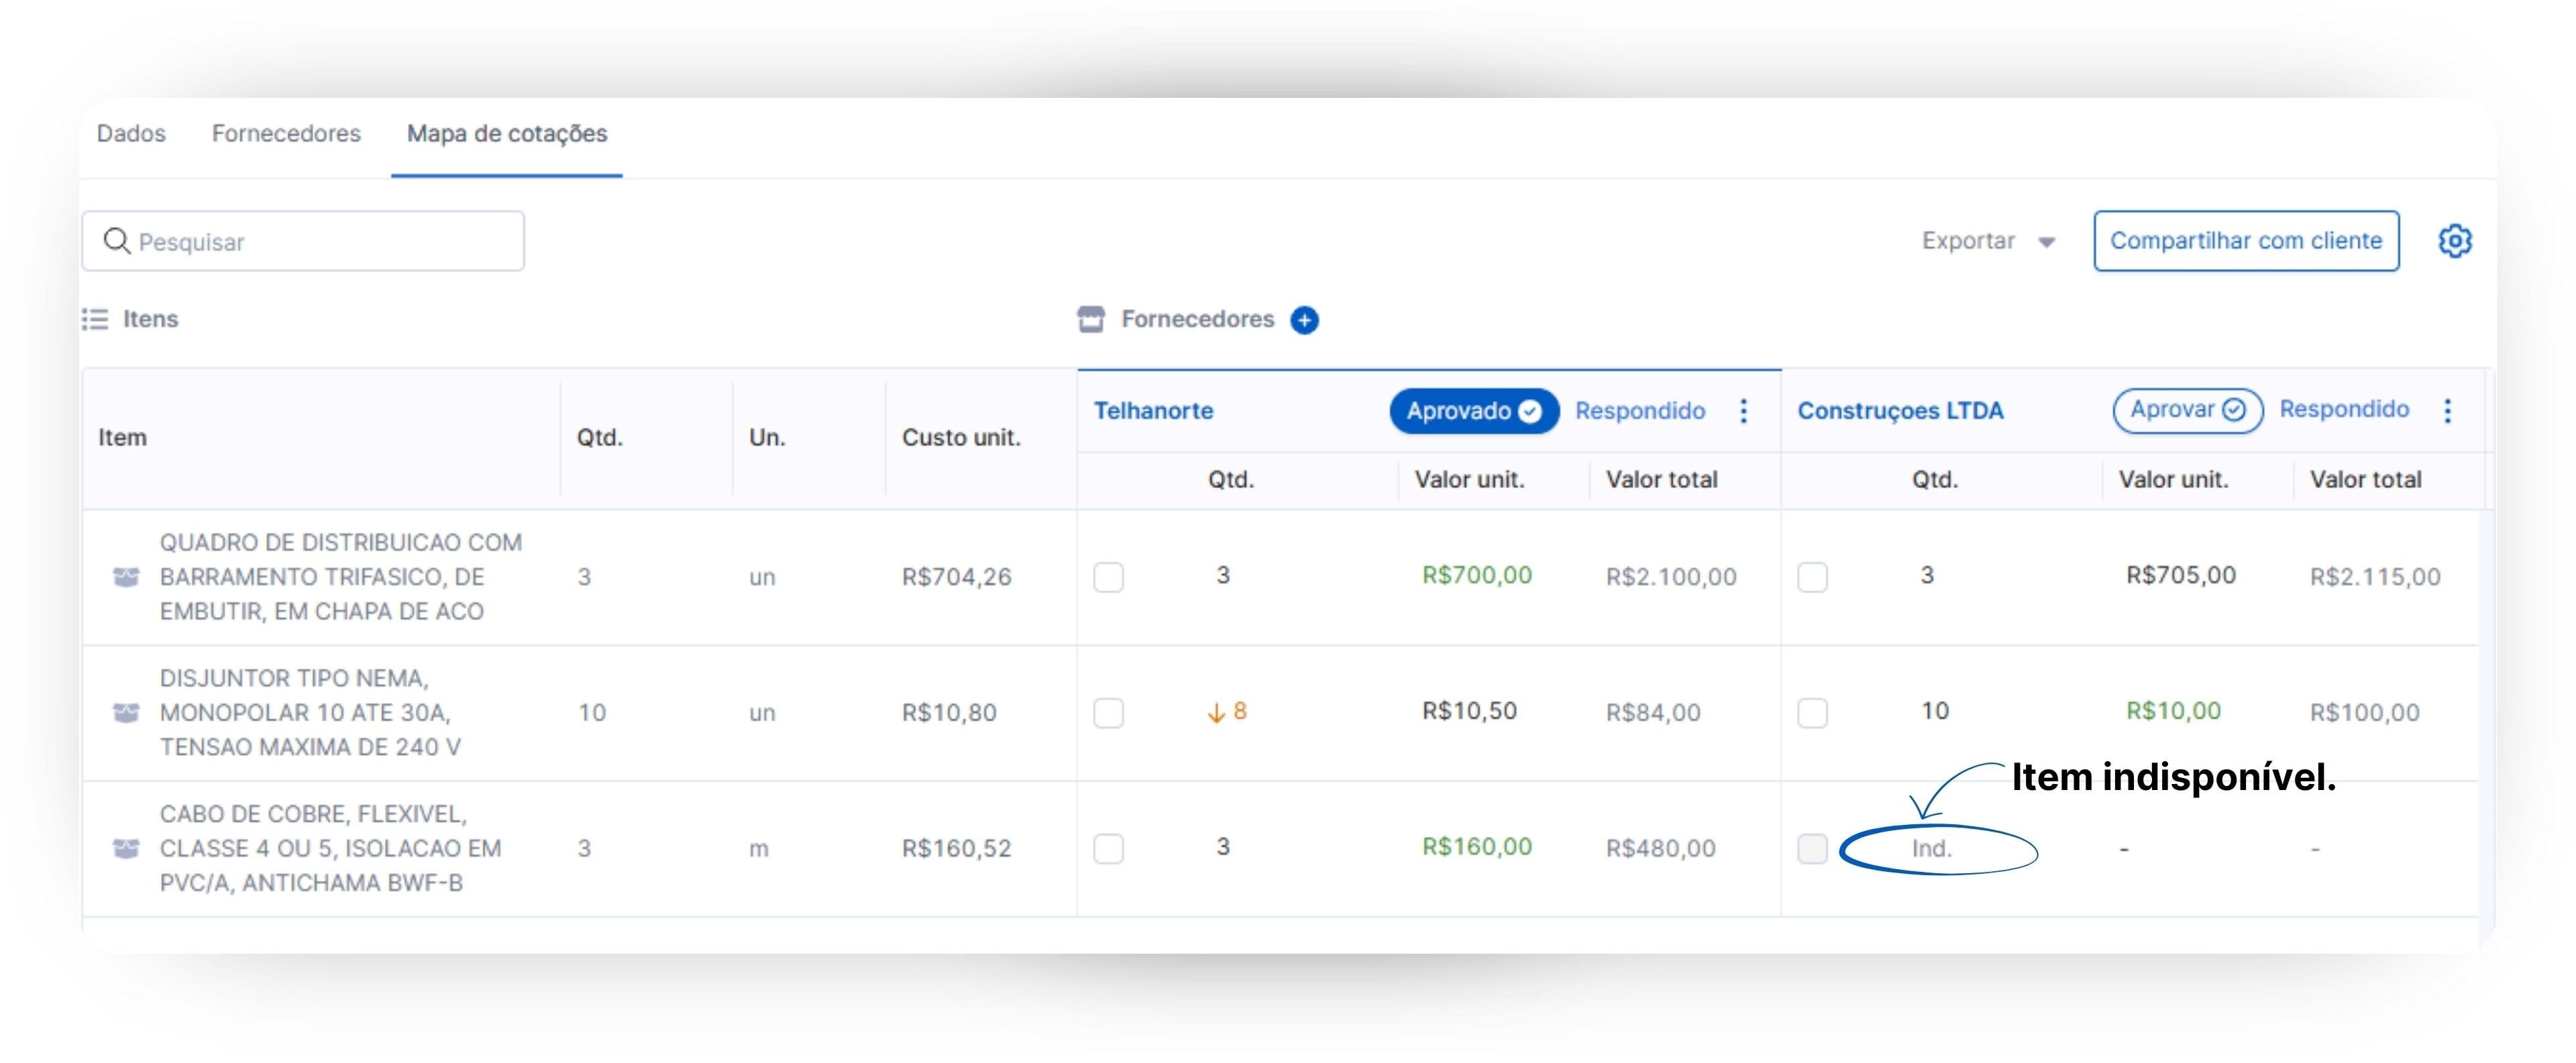Click the Fornecedores store icon

1091,319
